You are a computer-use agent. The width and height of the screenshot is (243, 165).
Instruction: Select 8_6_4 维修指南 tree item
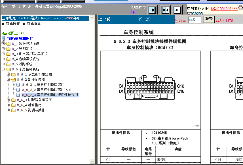coord(29,105)
